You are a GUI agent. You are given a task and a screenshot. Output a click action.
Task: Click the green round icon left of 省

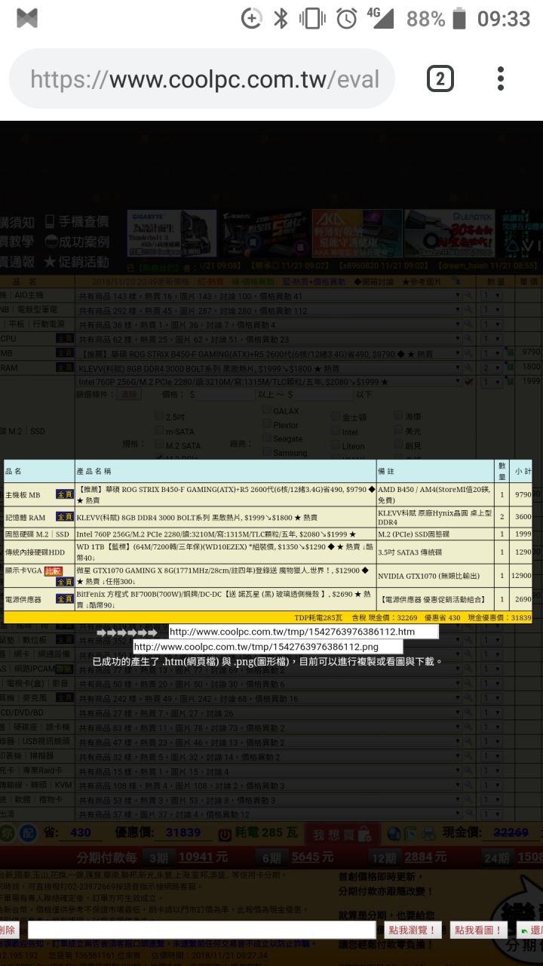point(7,833)
